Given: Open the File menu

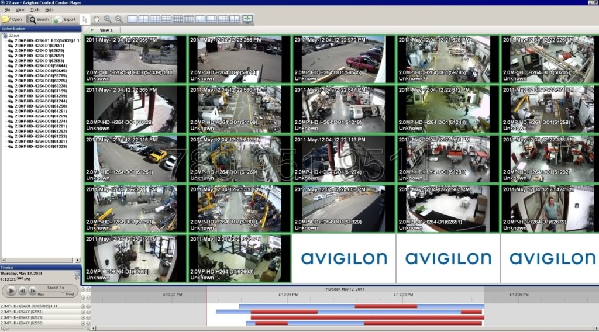Looking at the screenshot, I should (7, 10).
